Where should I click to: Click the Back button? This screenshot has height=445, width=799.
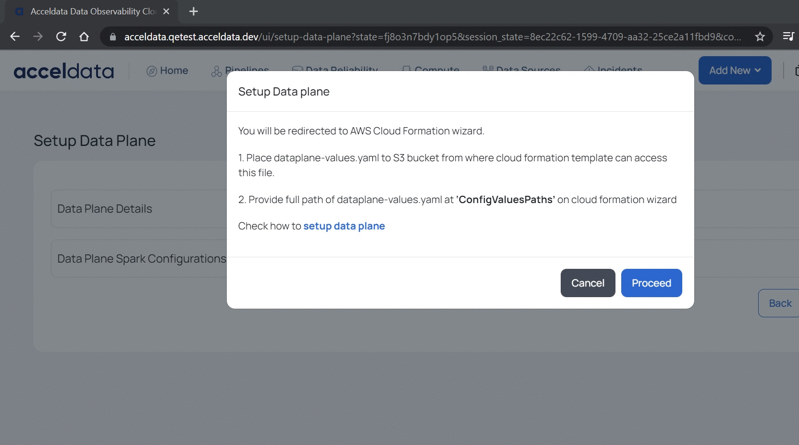click(x=779, y=303)
